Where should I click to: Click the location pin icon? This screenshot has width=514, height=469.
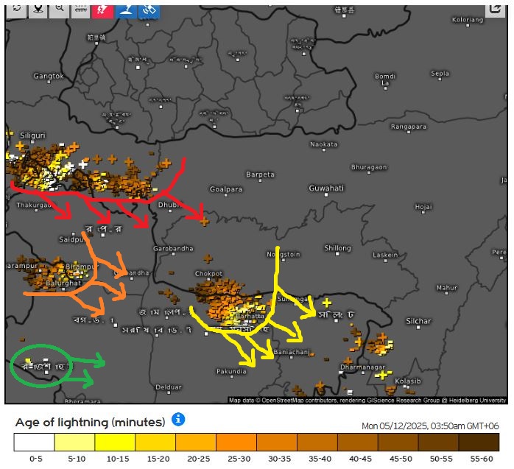38,8
